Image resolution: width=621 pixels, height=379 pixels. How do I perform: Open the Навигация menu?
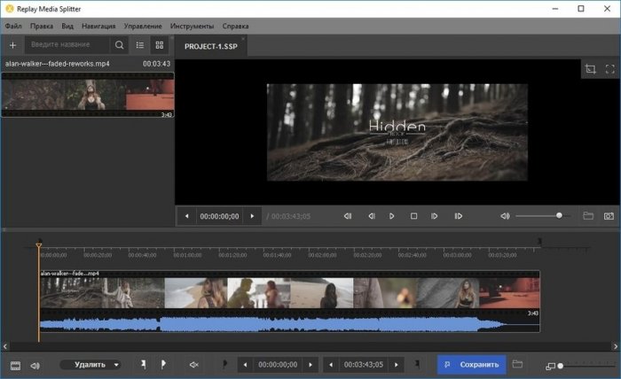point(98,26)
